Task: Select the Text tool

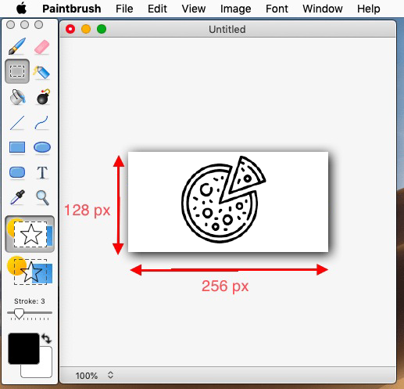Action: tap(42, 172)
